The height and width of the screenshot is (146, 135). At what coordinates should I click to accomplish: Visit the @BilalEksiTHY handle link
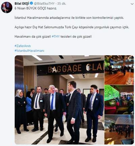point(44,3)
